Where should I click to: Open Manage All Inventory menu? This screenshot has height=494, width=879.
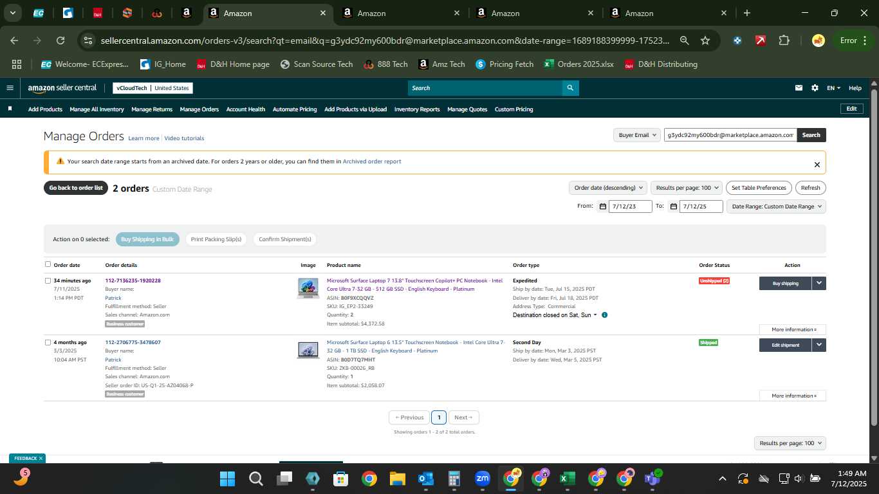[97, 109]
